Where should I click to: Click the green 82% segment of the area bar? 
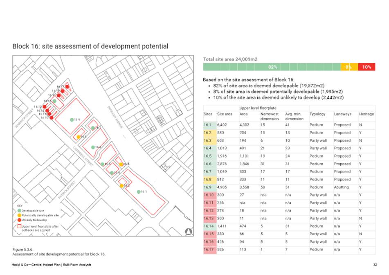pos(272,67)
